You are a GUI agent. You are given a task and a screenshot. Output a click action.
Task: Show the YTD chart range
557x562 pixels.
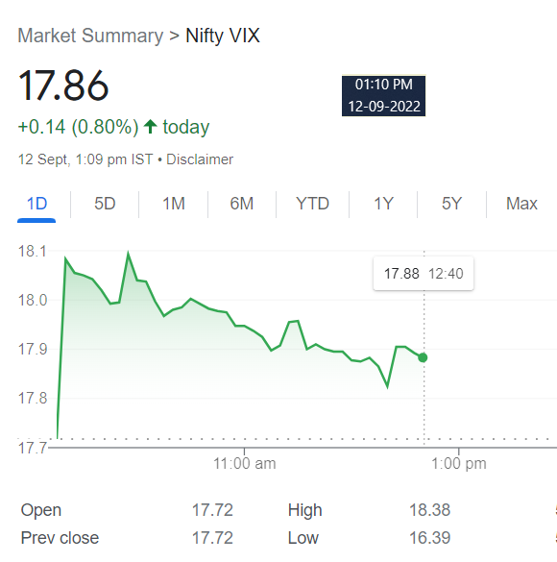(x=312, y=204)
